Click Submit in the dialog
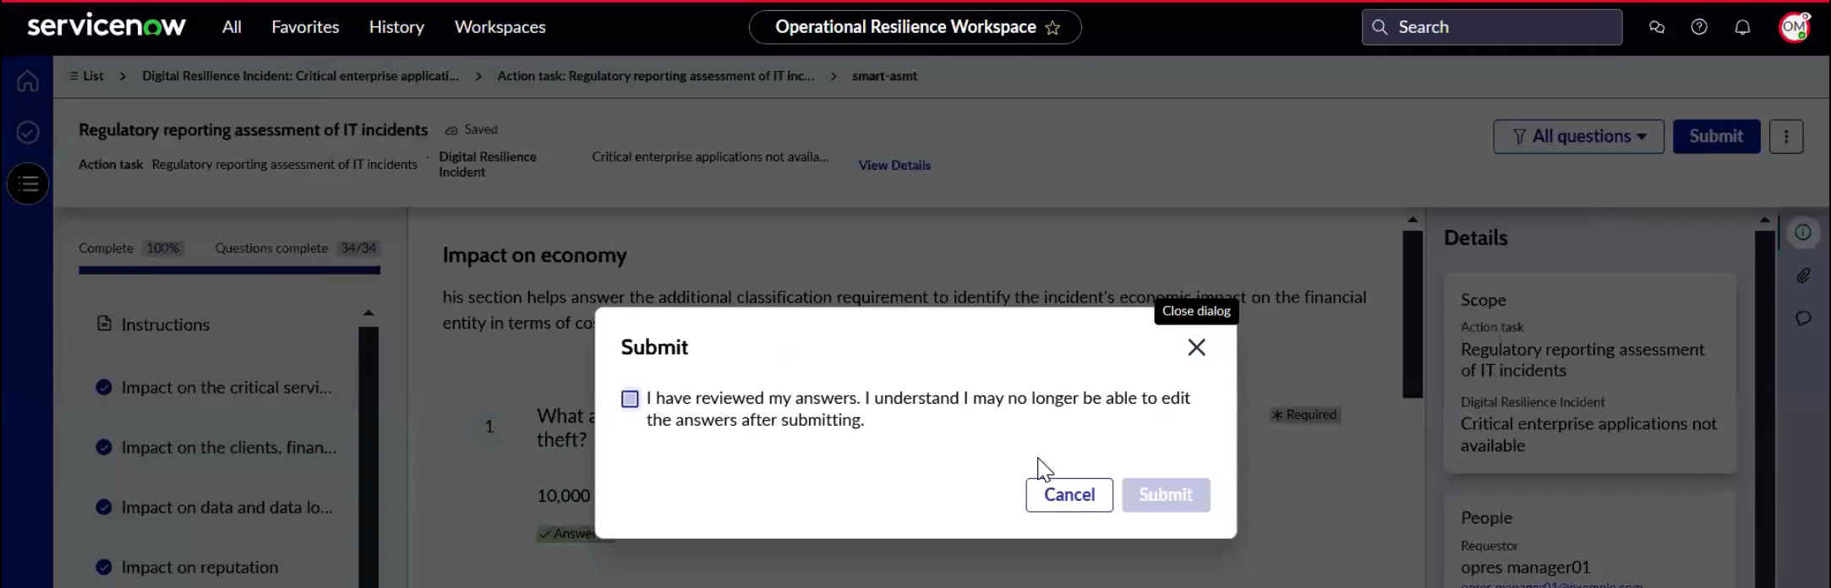Image resolution: width=1831 pixels, height=588 pixels. click(x=1166, y=495)
